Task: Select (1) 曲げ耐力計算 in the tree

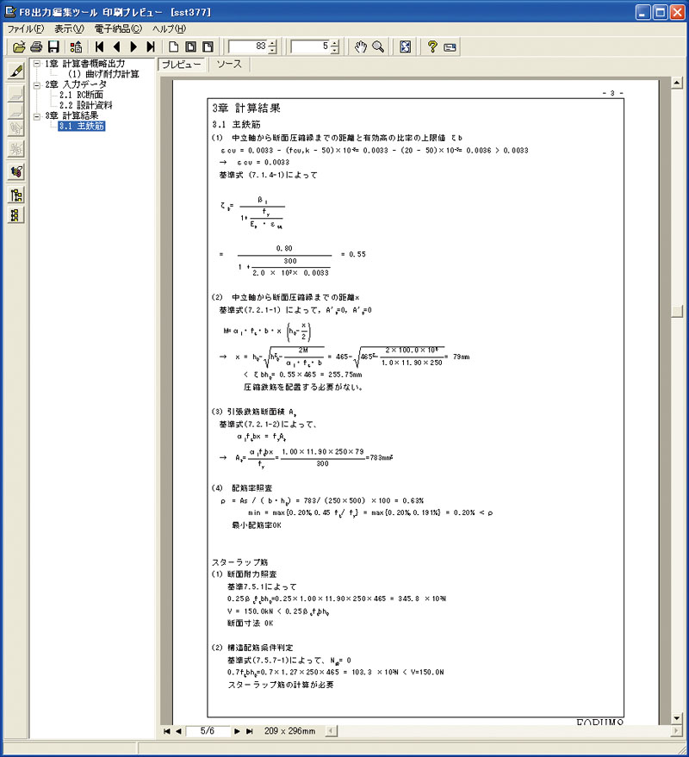Action: (x=103, y=74)
